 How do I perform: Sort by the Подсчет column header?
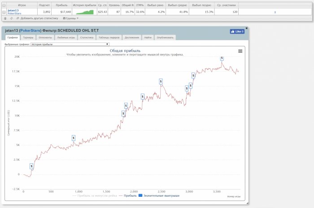(44, 5)
